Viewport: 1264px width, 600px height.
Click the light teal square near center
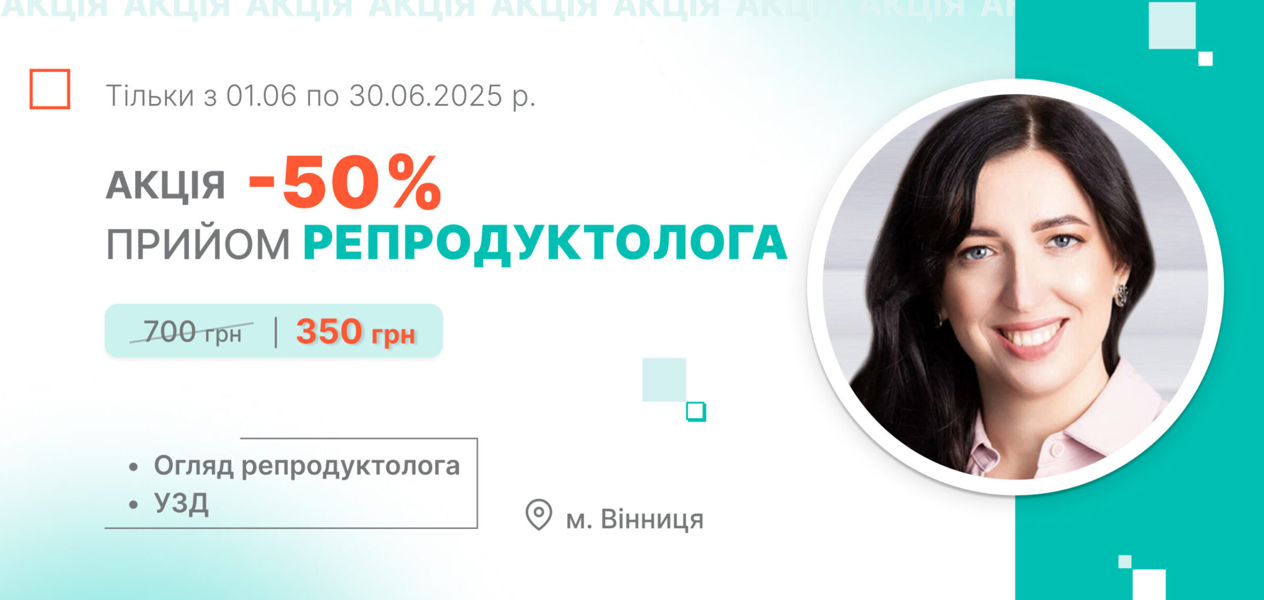coord(664,379)
